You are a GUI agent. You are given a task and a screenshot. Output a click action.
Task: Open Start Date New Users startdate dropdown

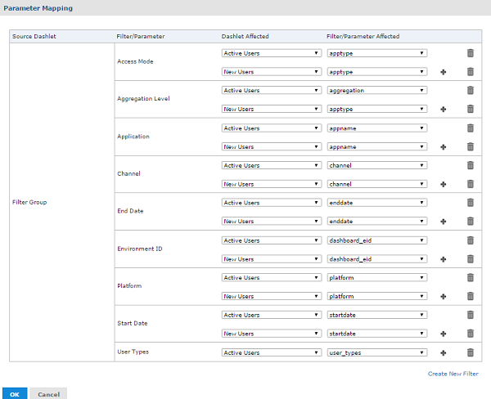[x=377, y=334]
